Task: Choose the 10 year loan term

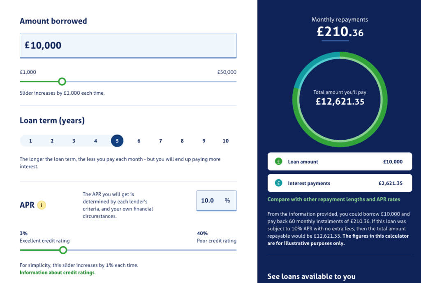Action: pyautogui.click(x=226, y=141)
